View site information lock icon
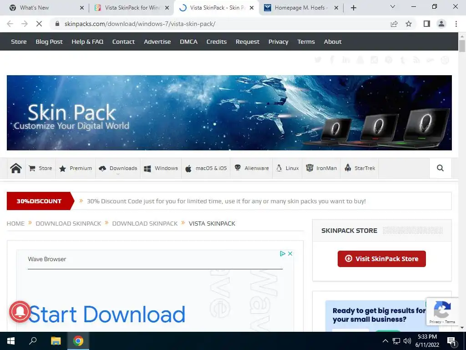 [x=57, y=24]
